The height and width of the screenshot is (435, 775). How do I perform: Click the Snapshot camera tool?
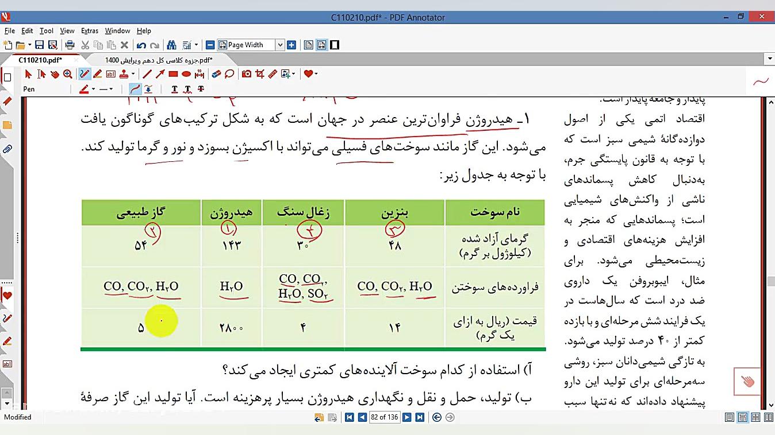pyautogui.click(x=247, y=74)
